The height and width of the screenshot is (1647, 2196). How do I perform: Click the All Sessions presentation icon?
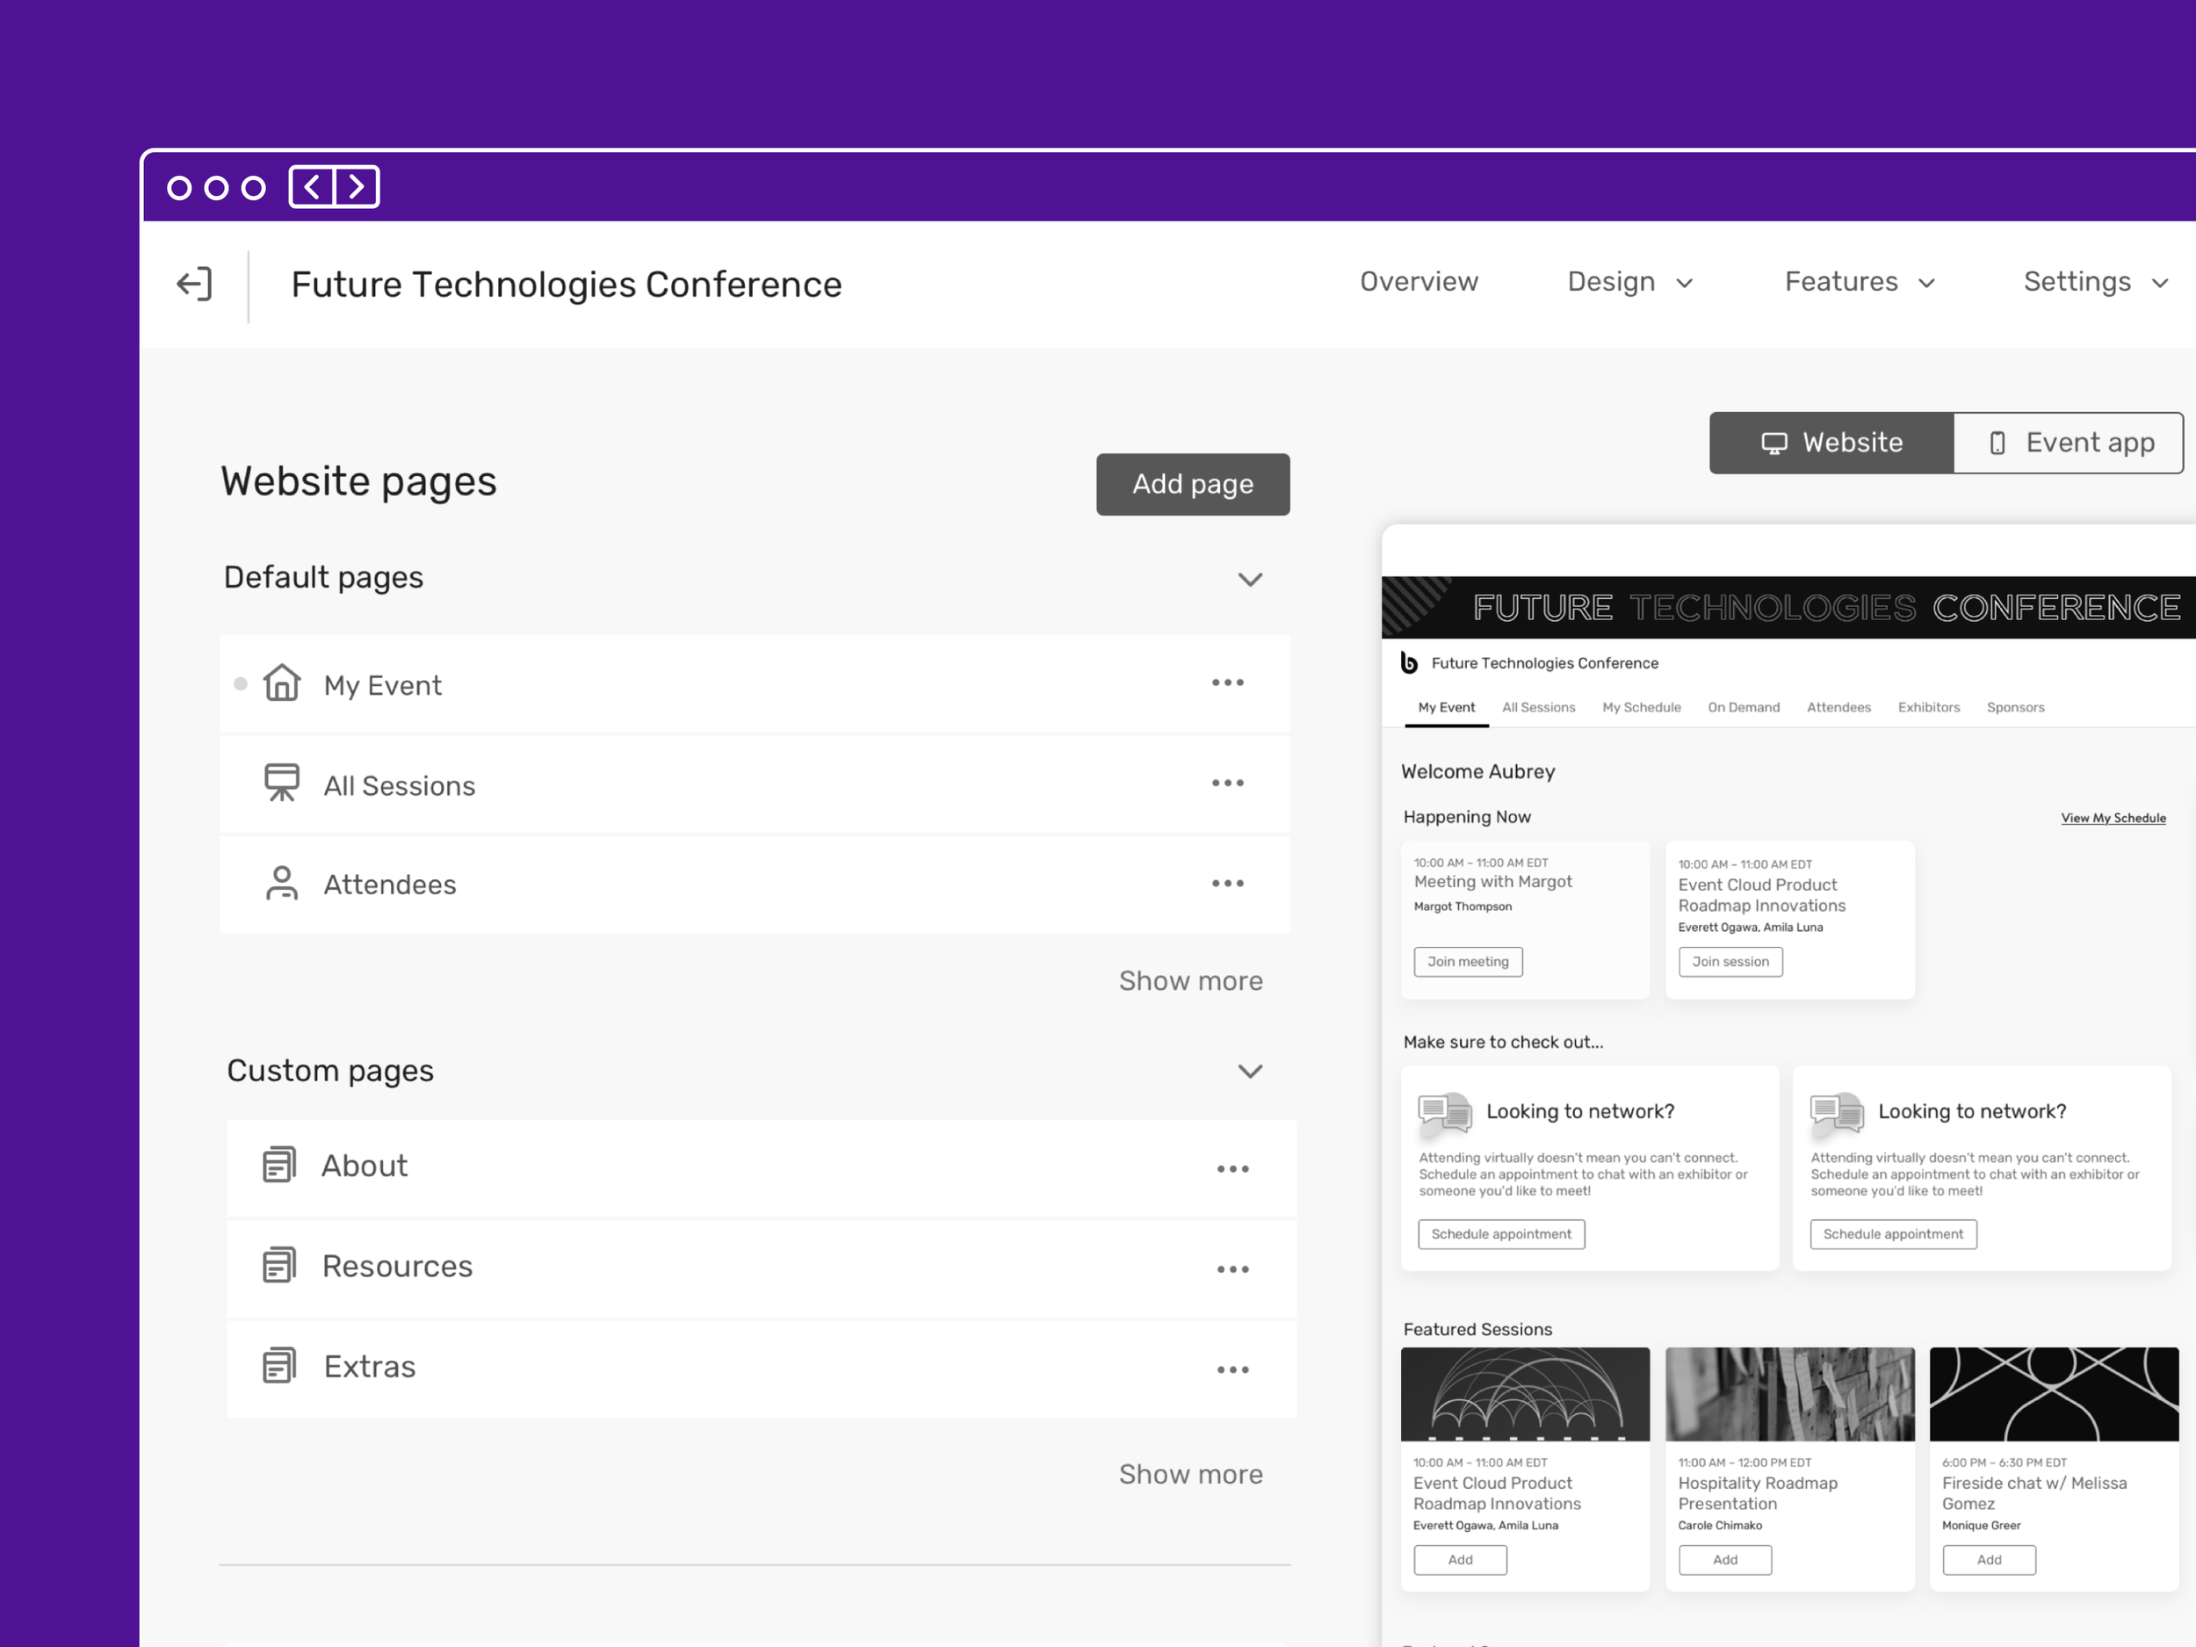click(282, 783)
